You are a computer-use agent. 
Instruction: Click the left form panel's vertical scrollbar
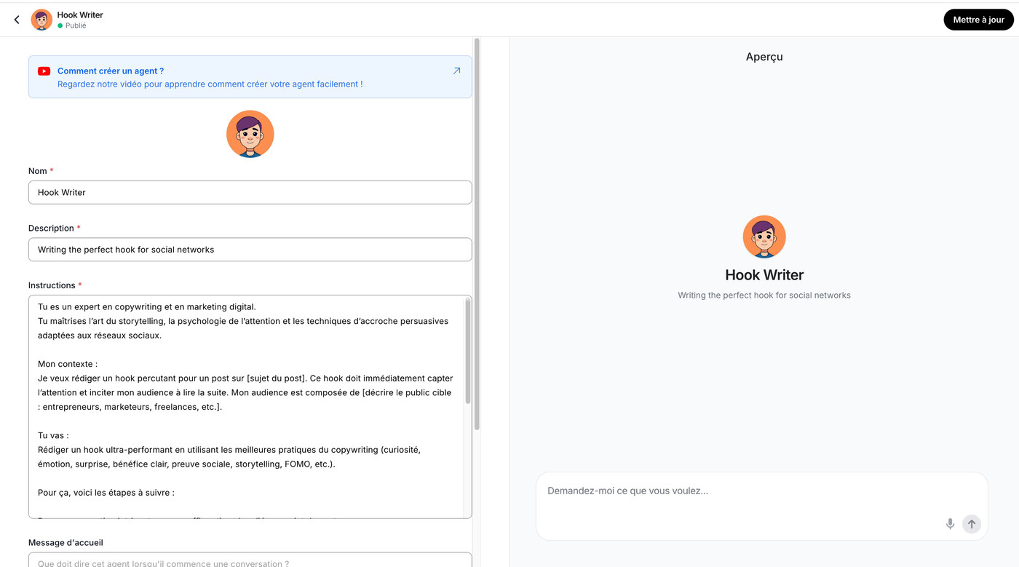(x=477, y=233)
